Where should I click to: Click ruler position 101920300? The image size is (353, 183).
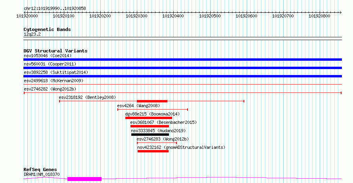click(x=137, y=16)
